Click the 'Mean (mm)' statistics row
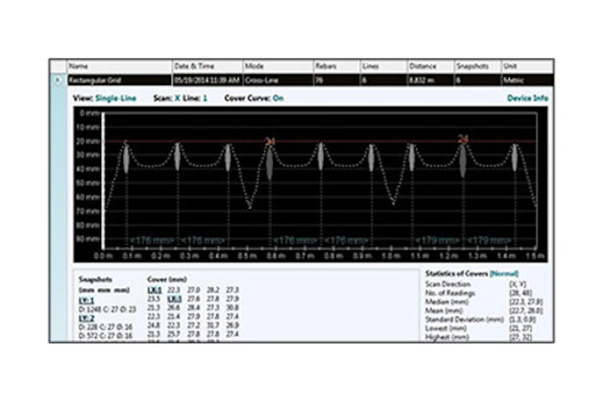The image size is (602, 401). point(483,311)
